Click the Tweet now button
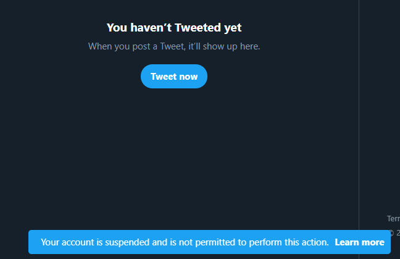Viewport: 400px width, 259px height. click(174, 77)
